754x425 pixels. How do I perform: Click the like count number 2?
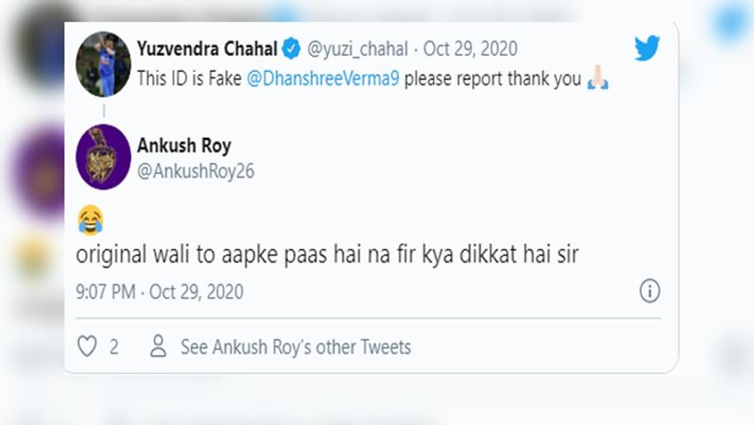point(114,347)
